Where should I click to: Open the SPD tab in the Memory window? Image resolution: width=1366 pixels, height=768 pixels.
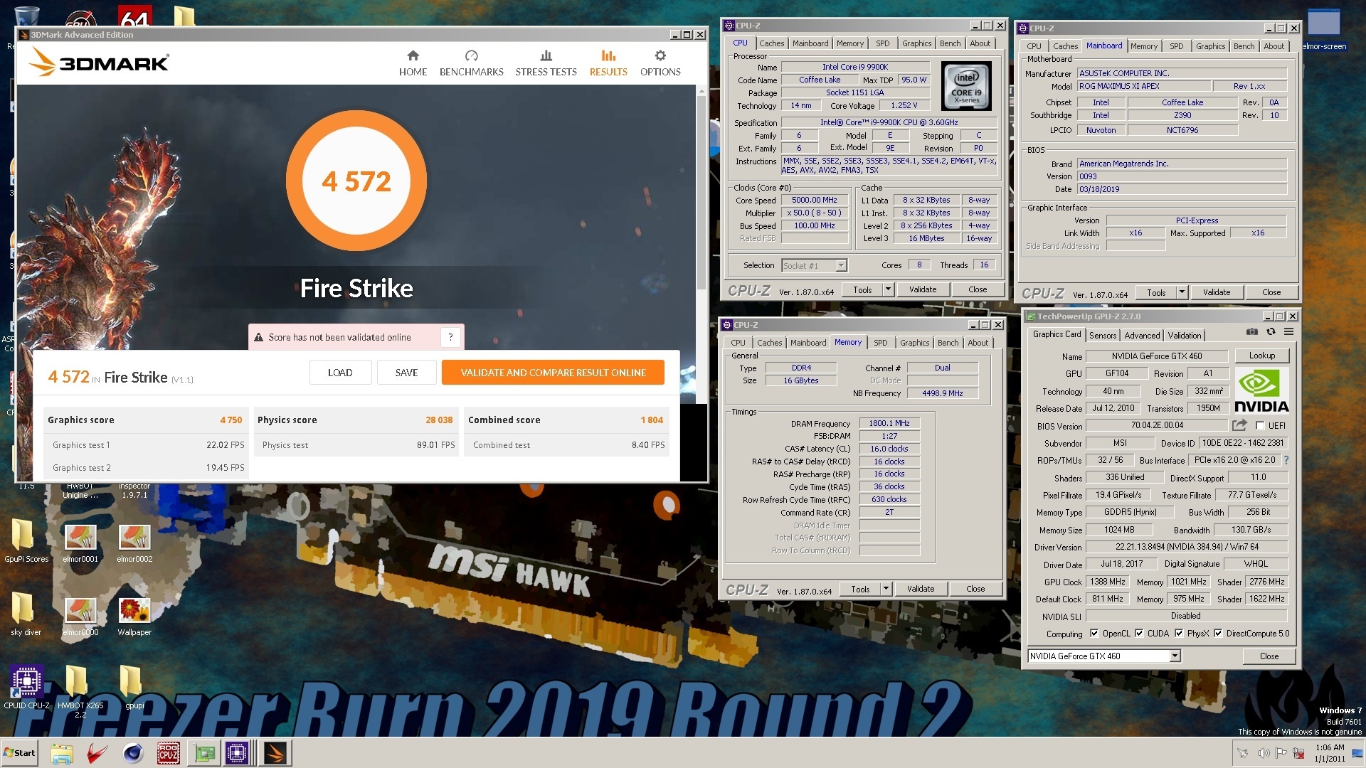point(880,343)
